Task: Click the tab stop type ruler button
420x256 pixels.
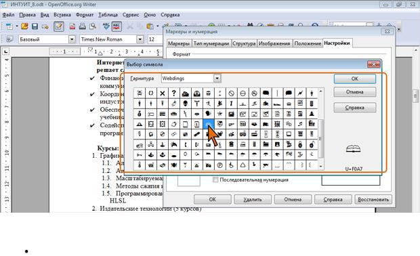Action: click(x=6, y=51)
